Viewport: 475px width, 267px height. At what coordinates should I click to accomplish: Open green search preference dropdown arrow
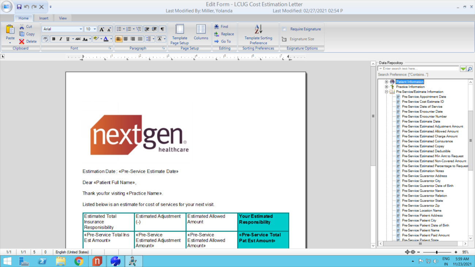pyautogui.click(x=463, y=69)
